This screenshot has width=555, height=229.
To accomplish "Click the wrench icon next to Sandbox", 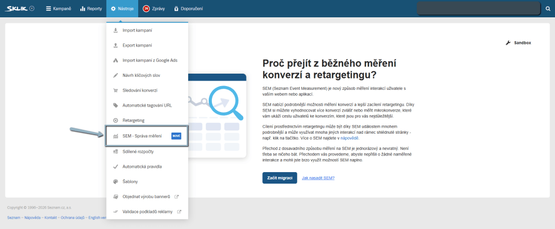I will click(x=508, y=43).
